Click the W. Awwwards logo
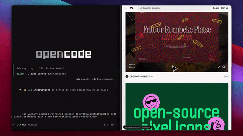243x136 pixels. point(132,8)
